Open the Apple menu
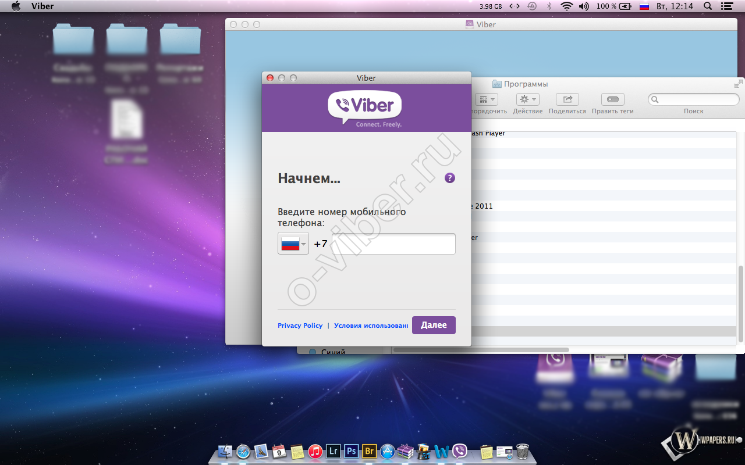The height and width of the screenshot is (465, 745). [x=16, y=6]
